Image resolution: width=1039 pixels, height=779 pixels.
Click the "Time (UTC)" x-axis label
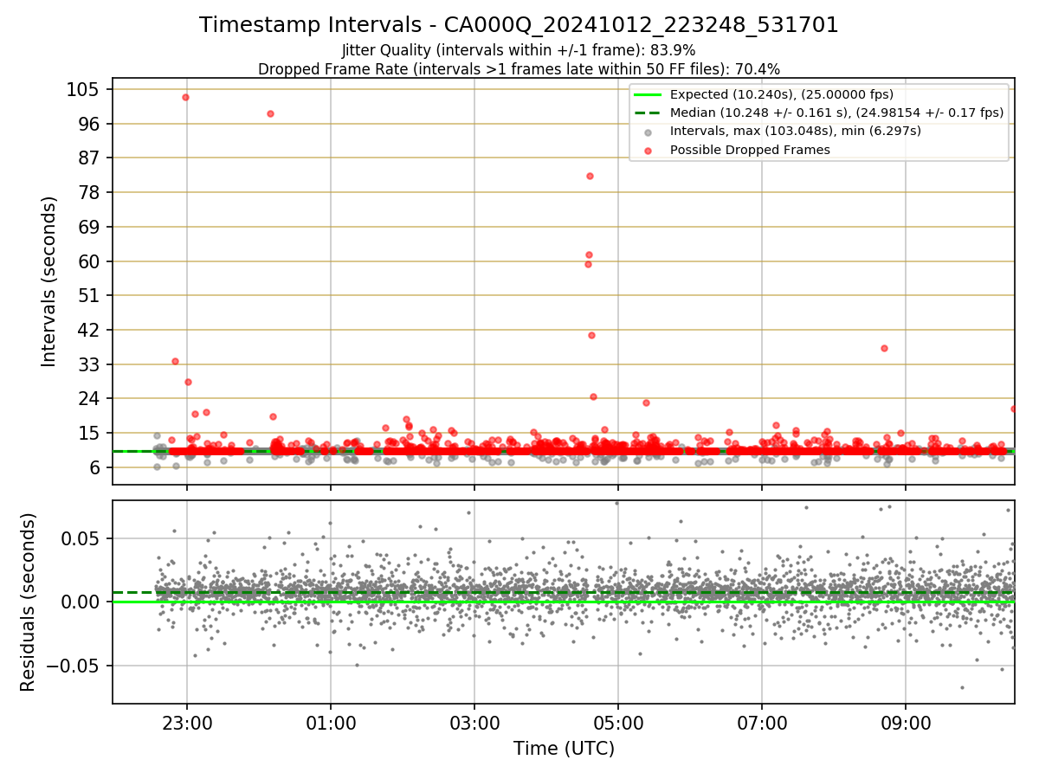click(x=564, y=748)
